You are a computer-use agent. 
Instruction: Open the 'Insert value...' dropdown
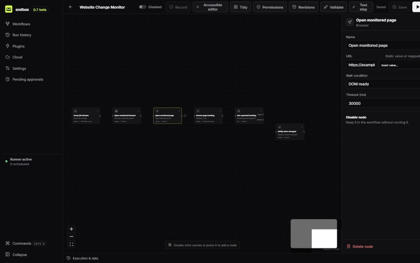pos(399,65)
